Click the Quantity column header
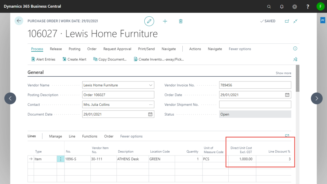This screenshot has height=184, width=327. [192, 152]
